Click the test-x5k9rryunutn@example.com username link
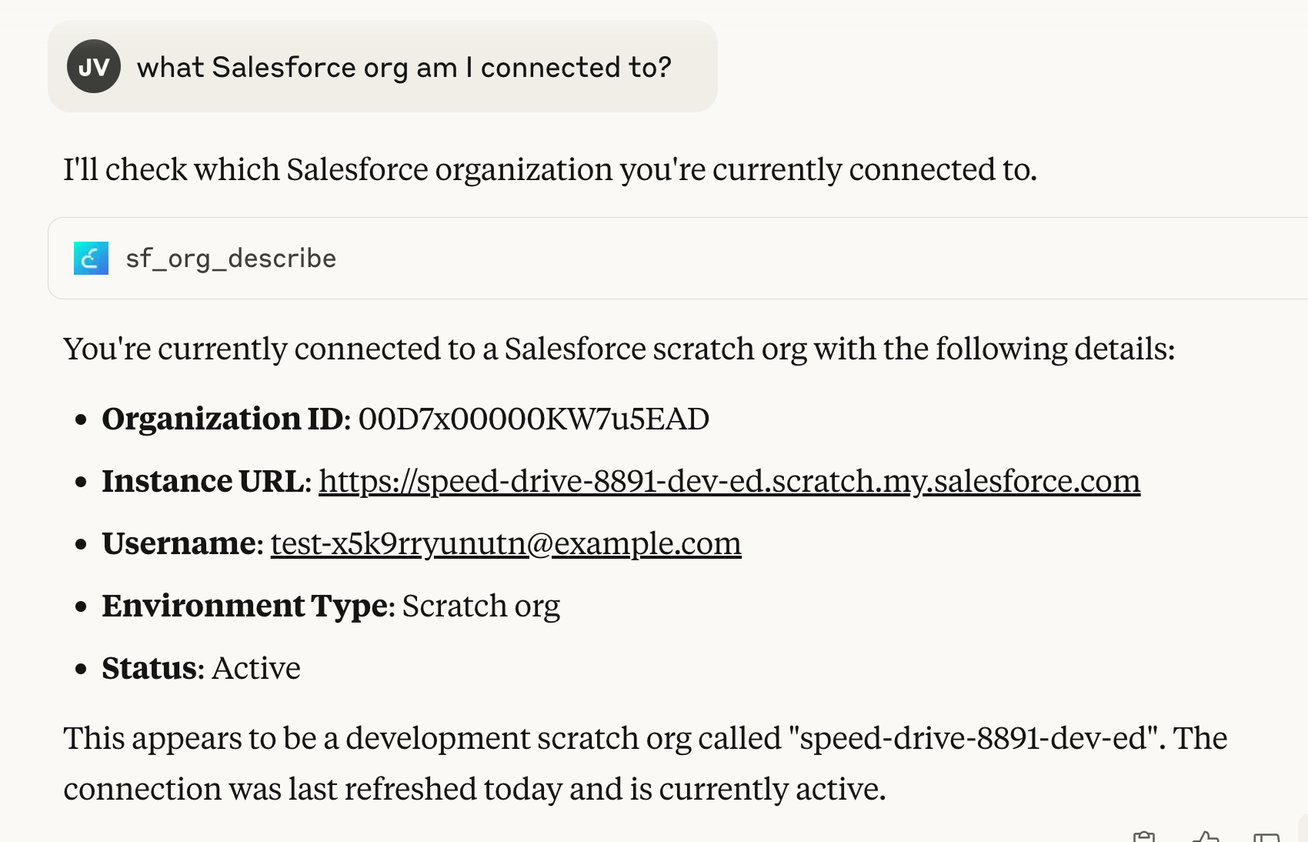The height and width of the screenshot is (842, 1308). pos(506,543)
